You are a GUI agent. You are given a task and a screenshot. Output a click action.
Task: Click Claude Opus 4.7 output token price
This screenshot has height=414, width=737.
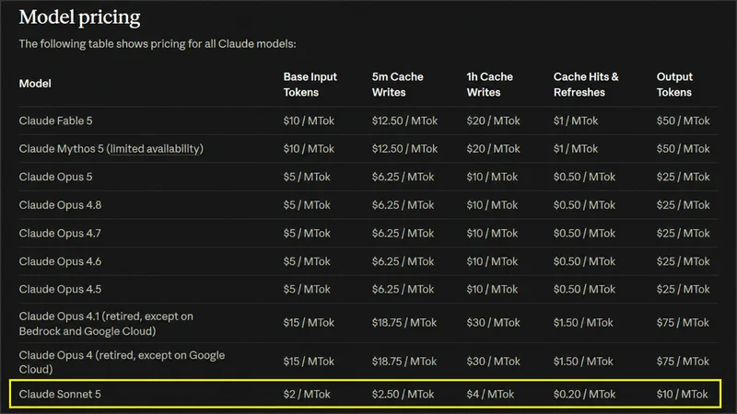(x=683, y=234)
